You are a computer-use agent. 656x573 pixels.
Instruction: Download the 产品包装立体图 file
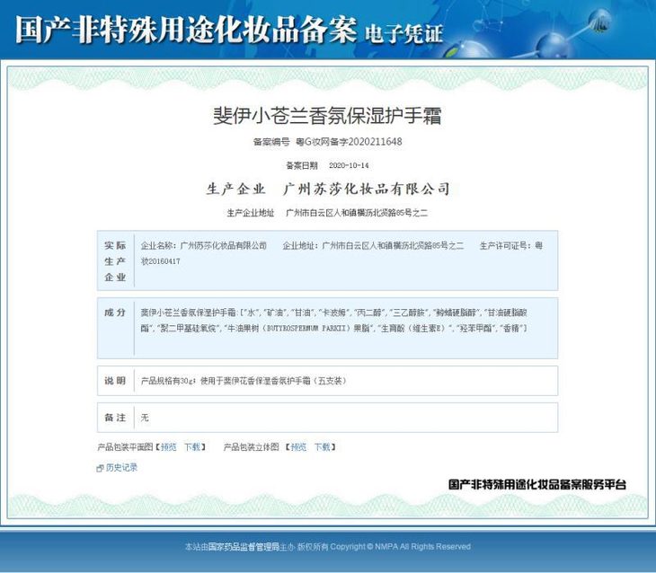point(322,447)
